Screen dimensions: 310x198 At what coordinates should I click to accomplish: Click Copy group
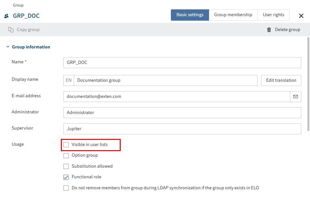[x=28, y=29]
